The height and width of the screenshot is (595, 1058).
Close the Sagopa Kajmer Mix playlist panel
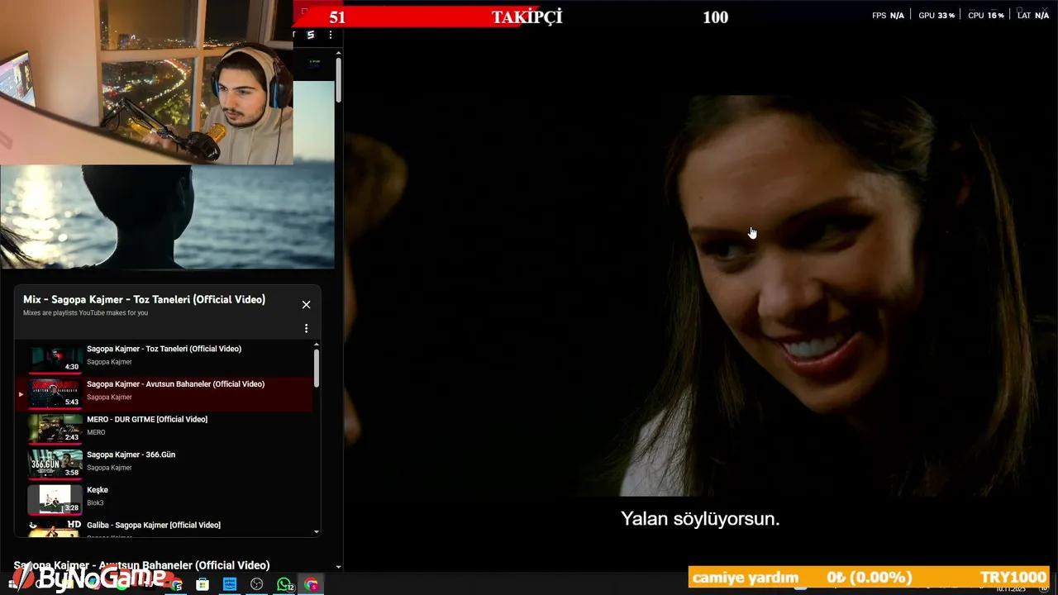(306, 305)
